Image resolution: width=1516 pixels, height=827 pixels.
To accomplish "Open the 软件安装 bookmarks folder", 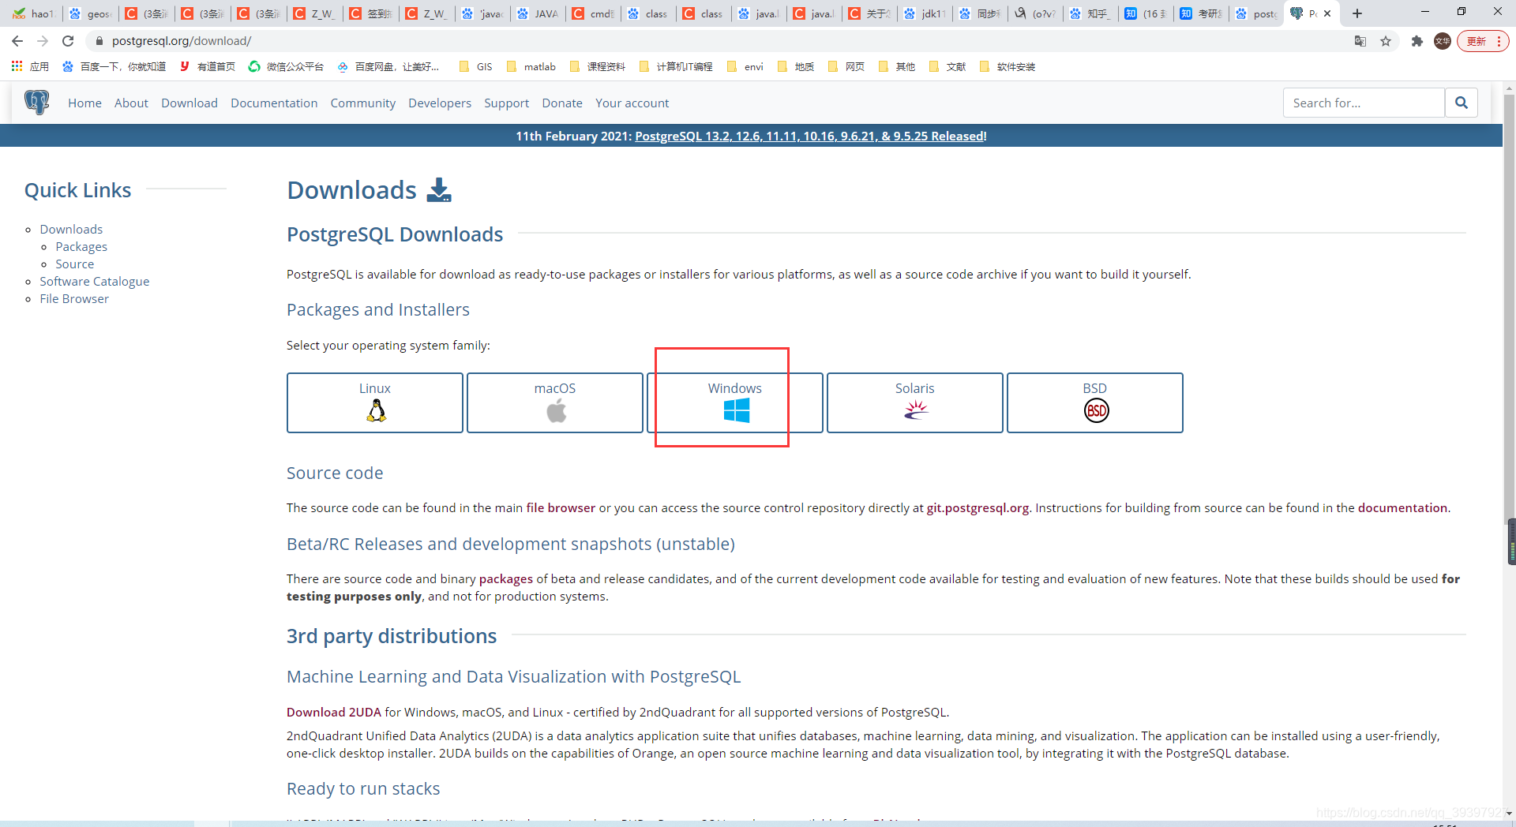I will (1007, 66).
